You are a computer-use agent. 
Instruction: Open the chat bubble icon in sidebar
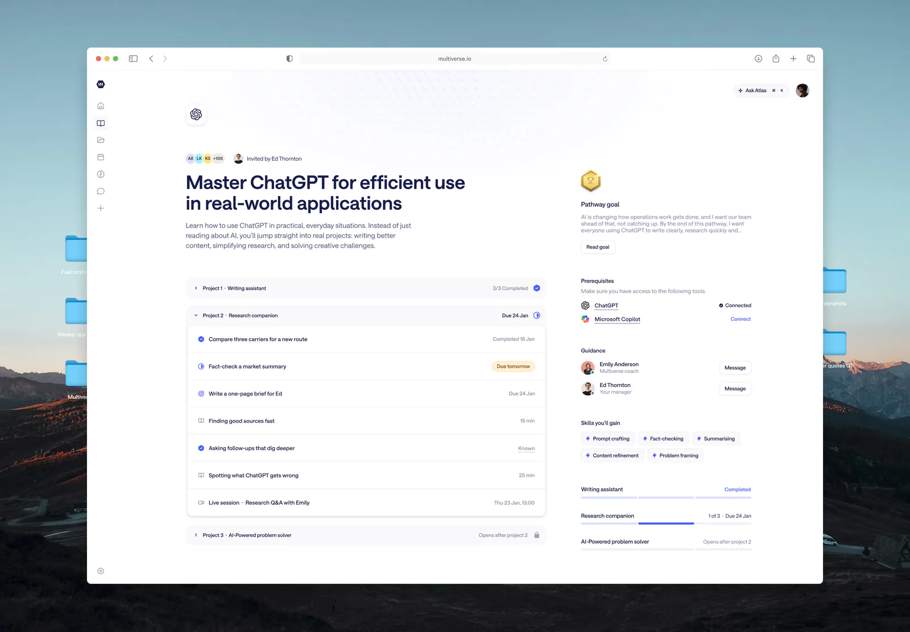(x=101, y=191)
